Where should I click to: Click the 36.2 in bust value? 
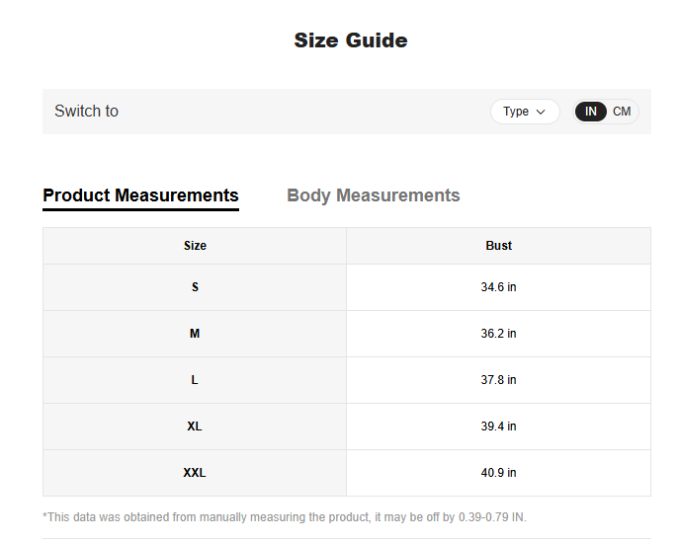pos(498,334)
